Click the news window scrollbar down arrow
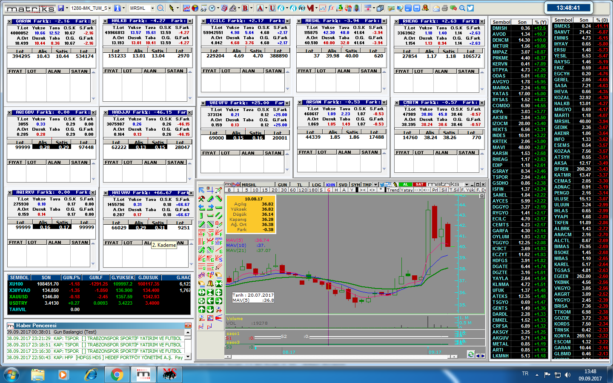 pos(188,356)
